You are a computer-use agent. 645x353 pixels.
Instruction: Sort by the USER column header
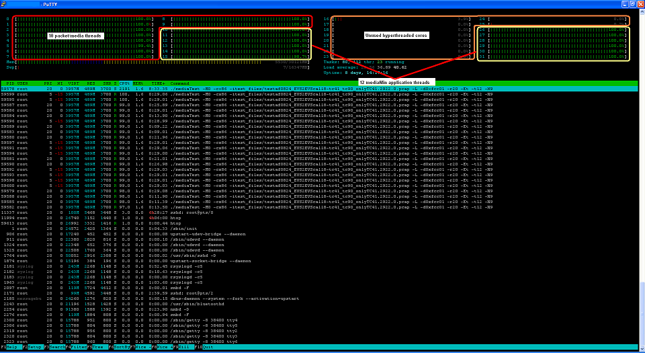(23, 83)
